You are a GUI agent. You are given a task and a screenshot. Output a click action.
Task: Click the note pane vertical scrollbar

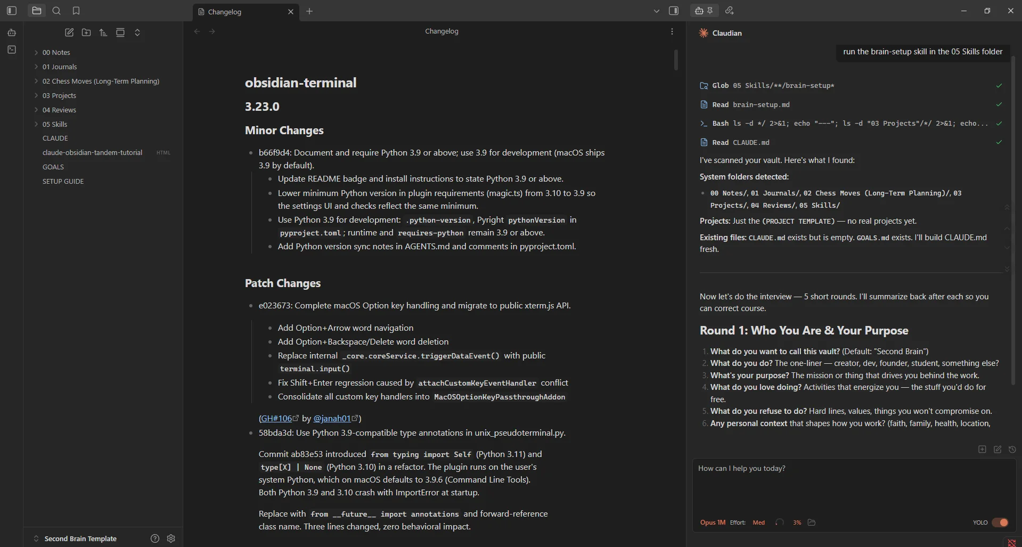[x=676, y=60]
